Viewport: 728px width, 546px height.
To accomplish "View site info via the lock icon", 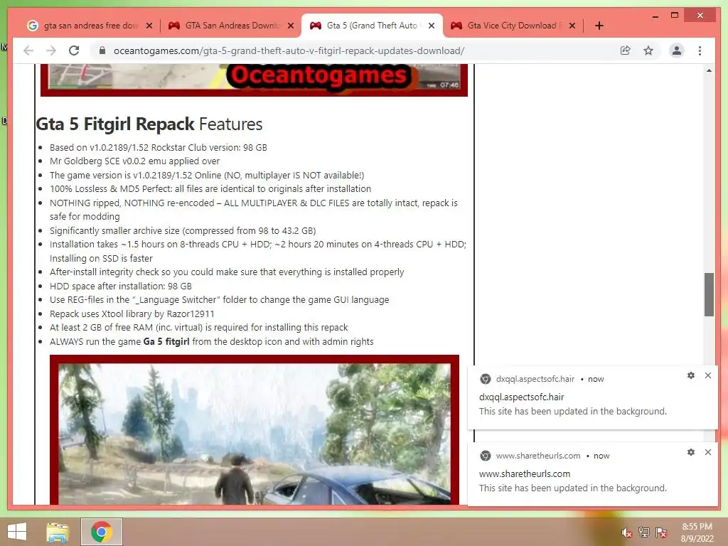I will click(102, 50).
